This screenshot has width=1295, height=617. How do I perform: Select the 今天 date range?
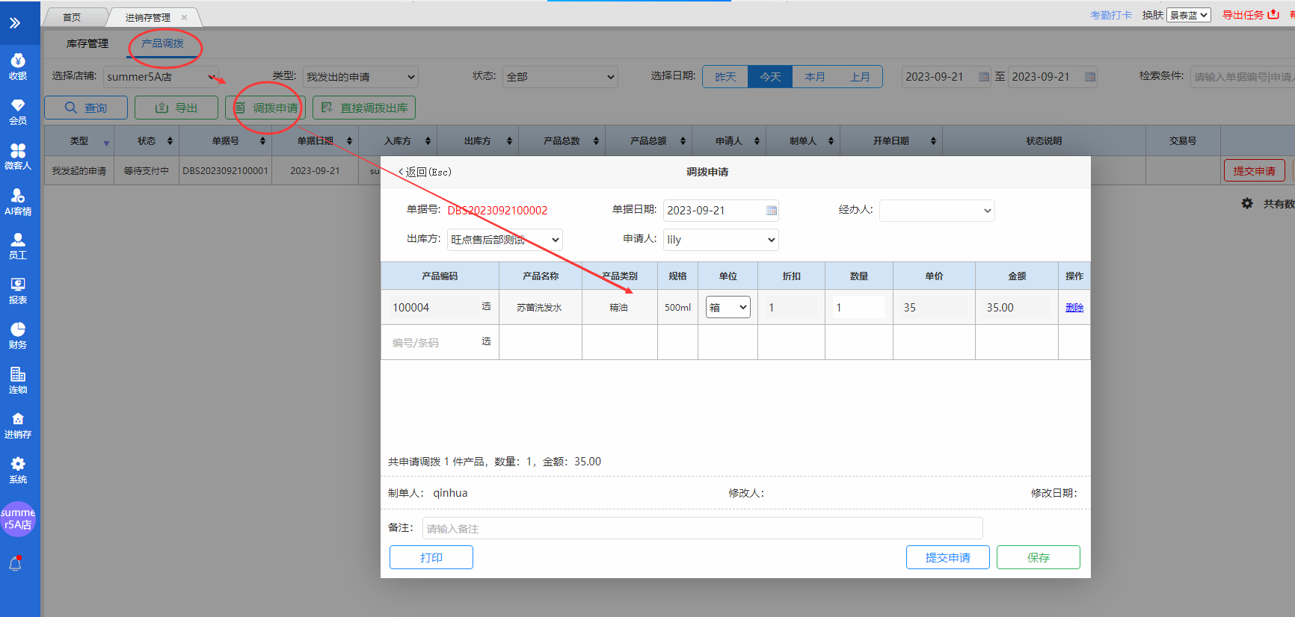pyautogui.click(x=770, y=77)
